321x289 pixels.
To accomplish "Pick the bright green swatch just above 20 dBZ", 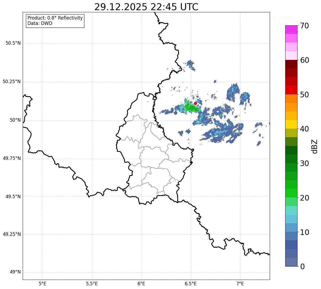I will click(x=291, y=193).
